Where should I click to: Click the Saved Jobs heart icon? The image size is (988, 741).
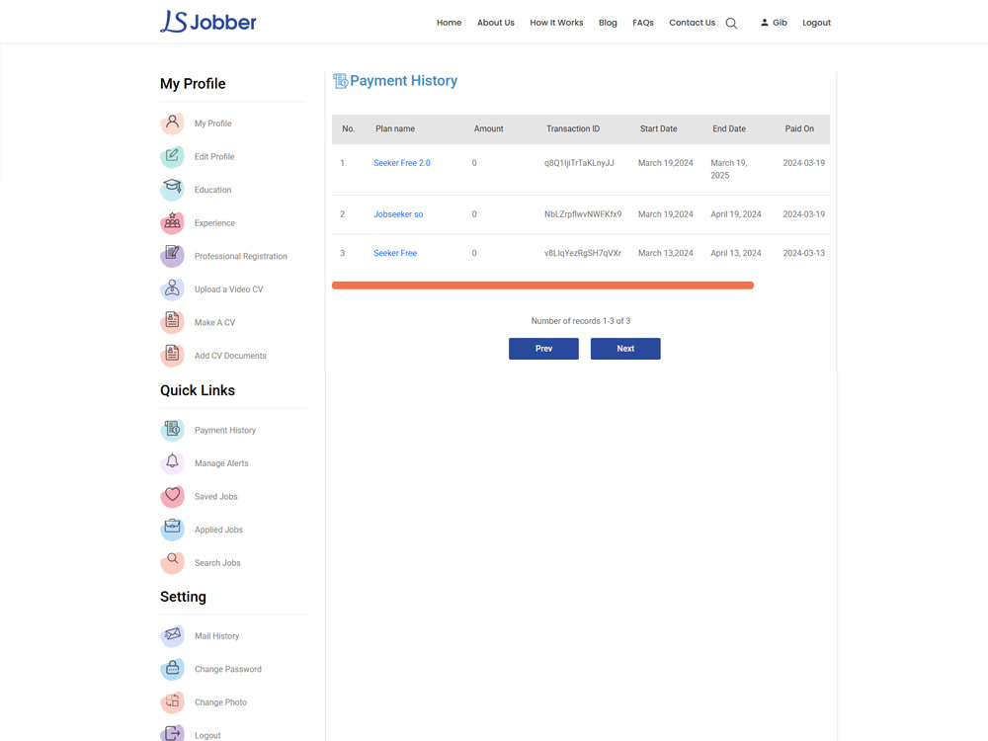(x=172, y=497)
